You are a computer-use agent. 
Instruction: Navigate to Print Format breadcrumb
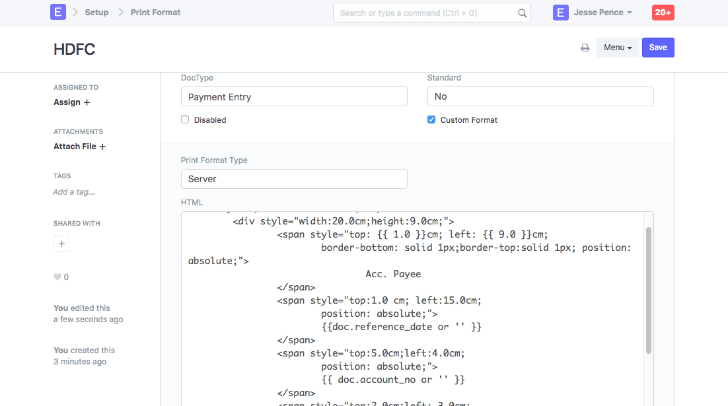coord(155,13)
